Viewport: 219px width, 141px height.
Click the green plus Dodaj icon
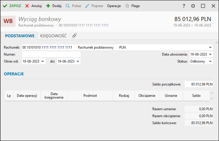[48, 6]
